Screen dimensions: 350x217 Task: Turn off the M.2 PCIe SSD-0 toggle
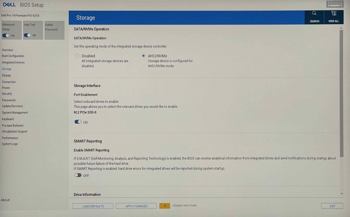point(78,122)
